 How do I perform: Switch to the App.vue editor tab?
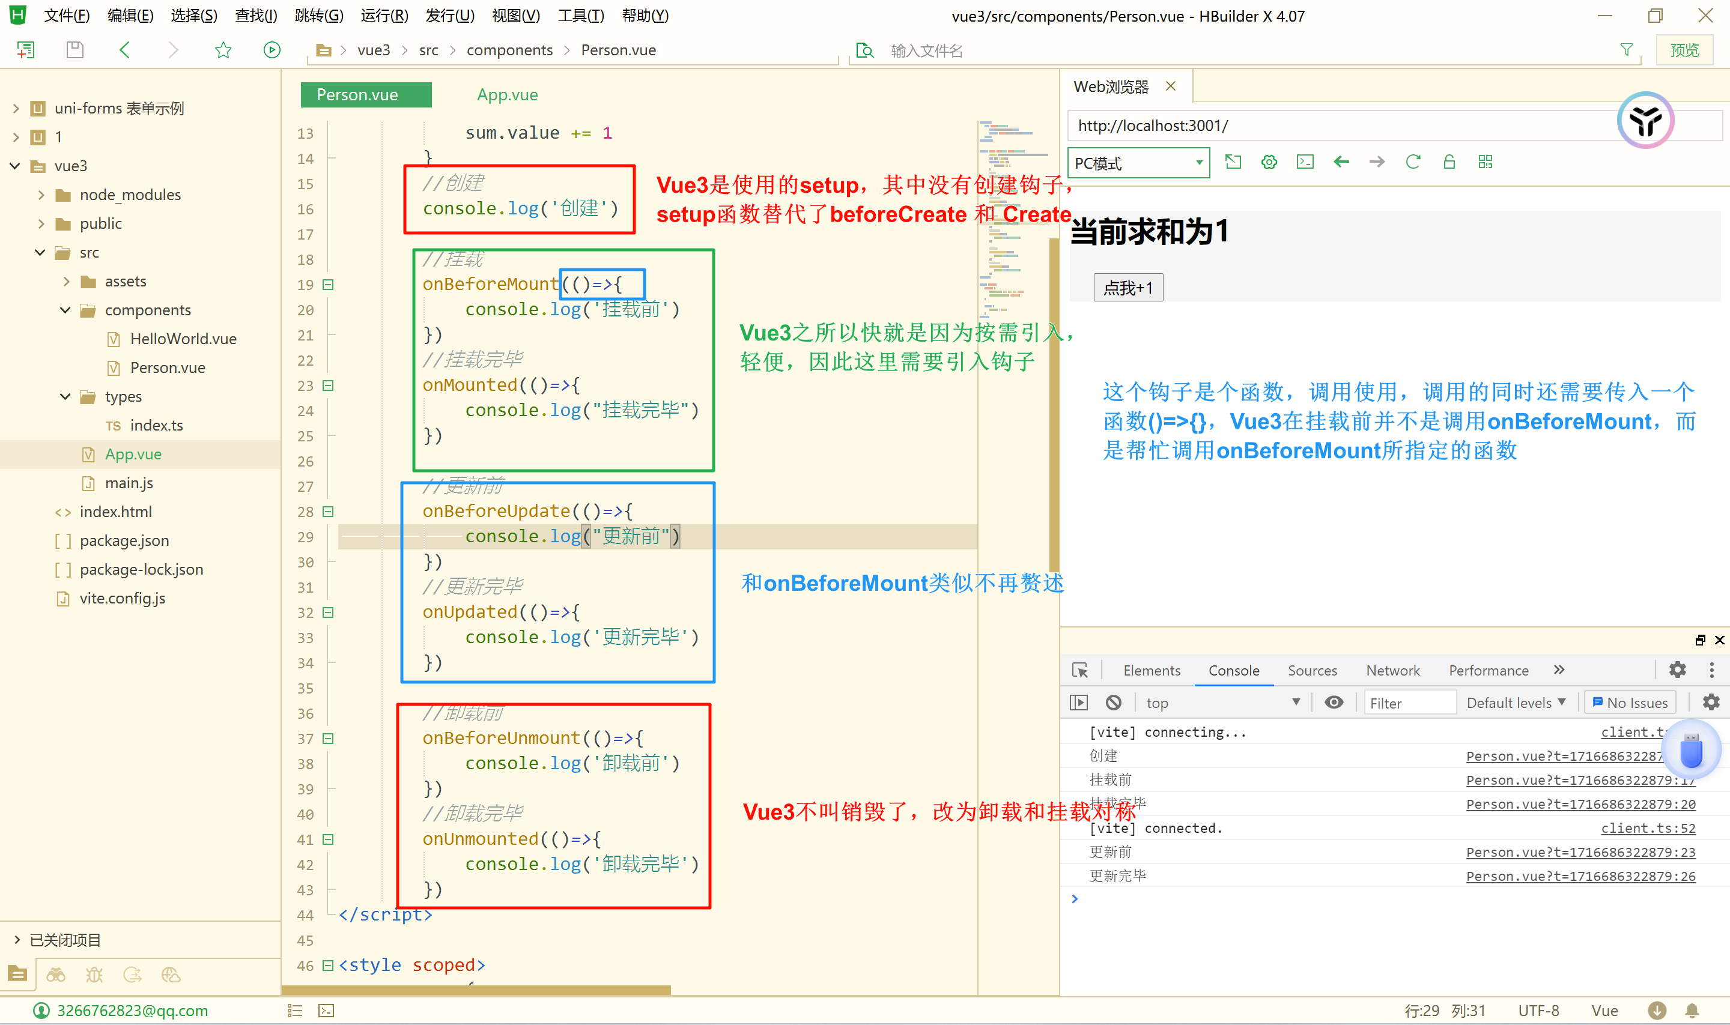pos(507,95)
